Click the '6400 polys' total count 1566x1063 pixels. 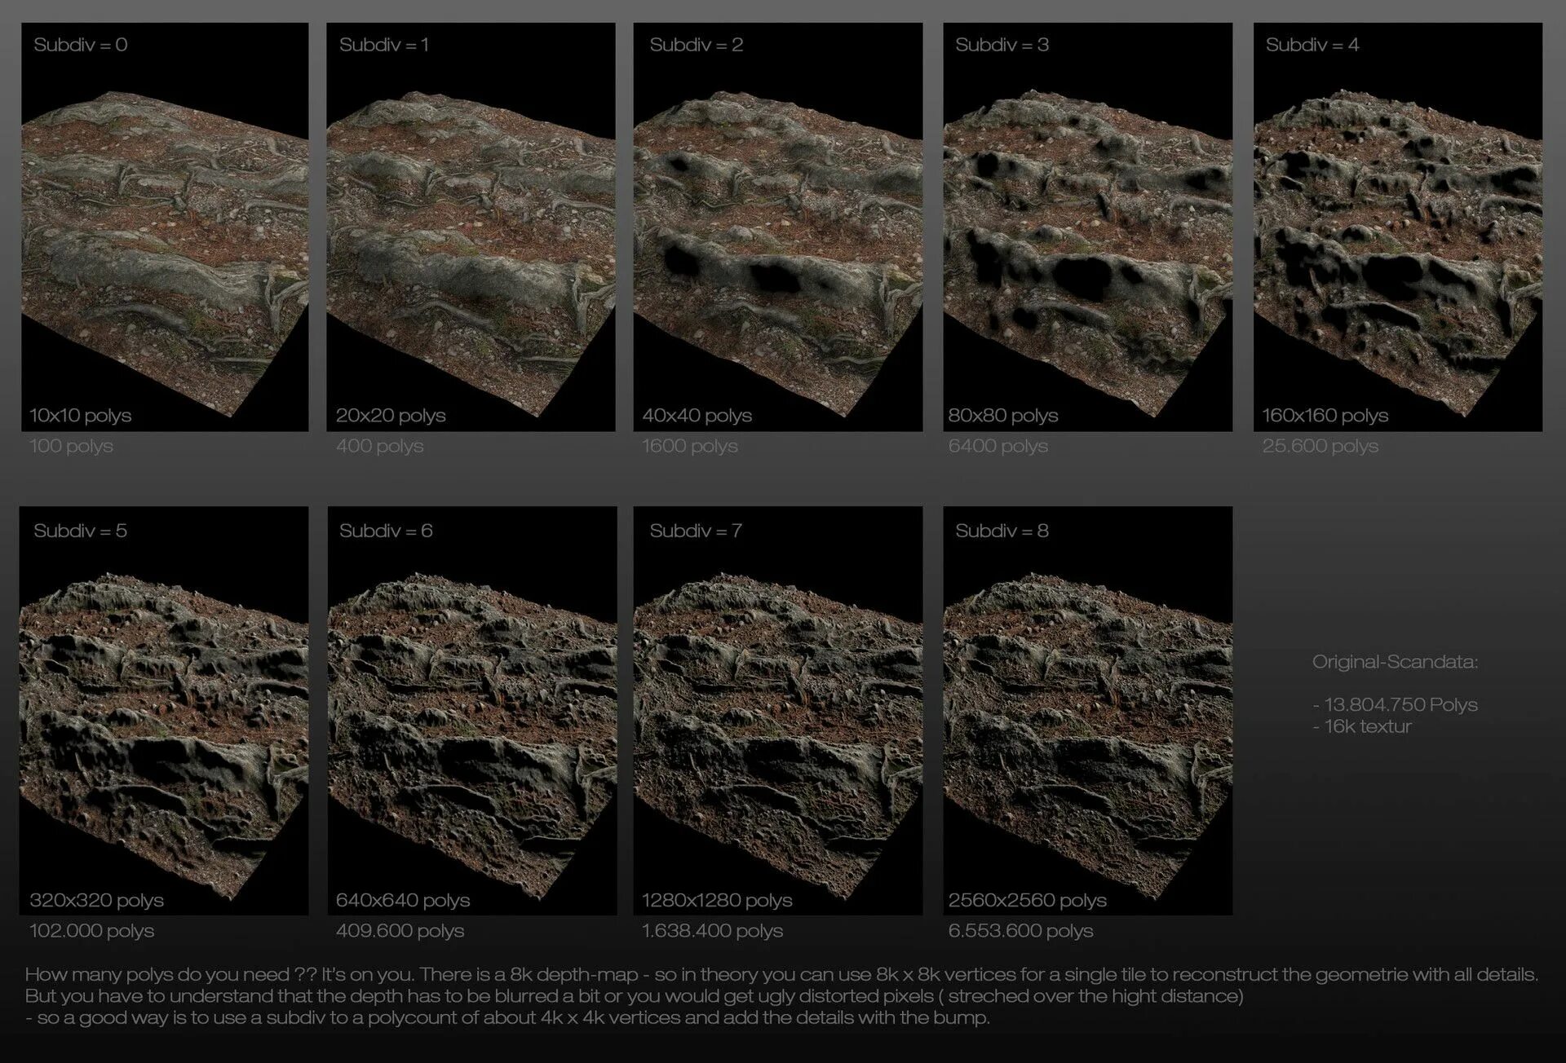pos(998,447)
